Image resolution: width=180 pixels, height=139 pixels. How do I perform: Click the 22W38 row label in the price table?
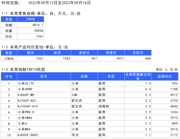(9, 59)
